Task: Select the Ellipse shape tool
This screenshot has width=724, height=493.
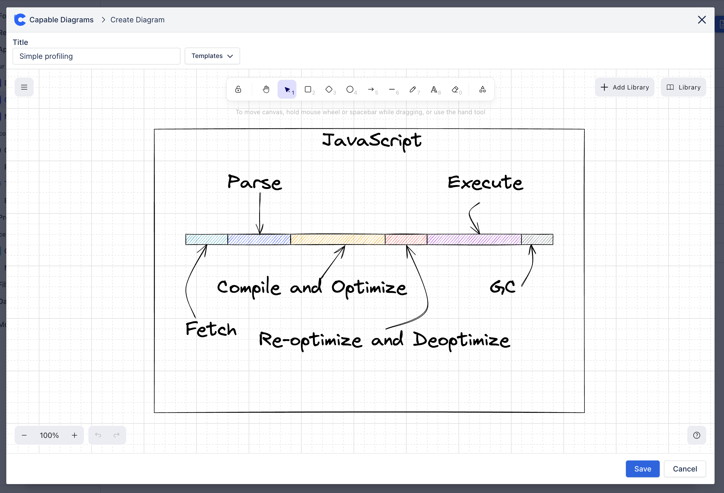Action: (350, 90)
